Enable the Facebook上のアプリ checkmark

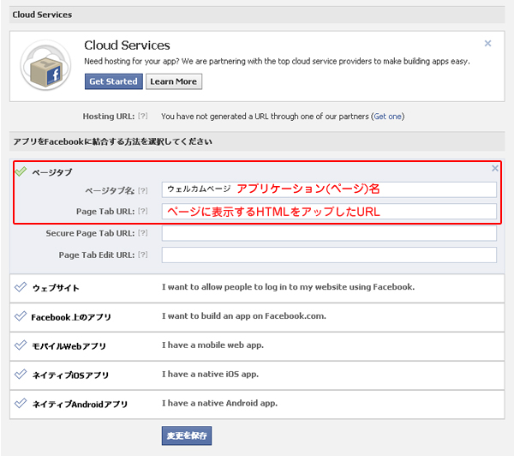pyautogui.click(x=21, y=316)
